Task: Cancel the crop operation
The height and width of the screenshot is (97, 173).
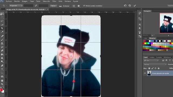Action: tap(130, 5)
